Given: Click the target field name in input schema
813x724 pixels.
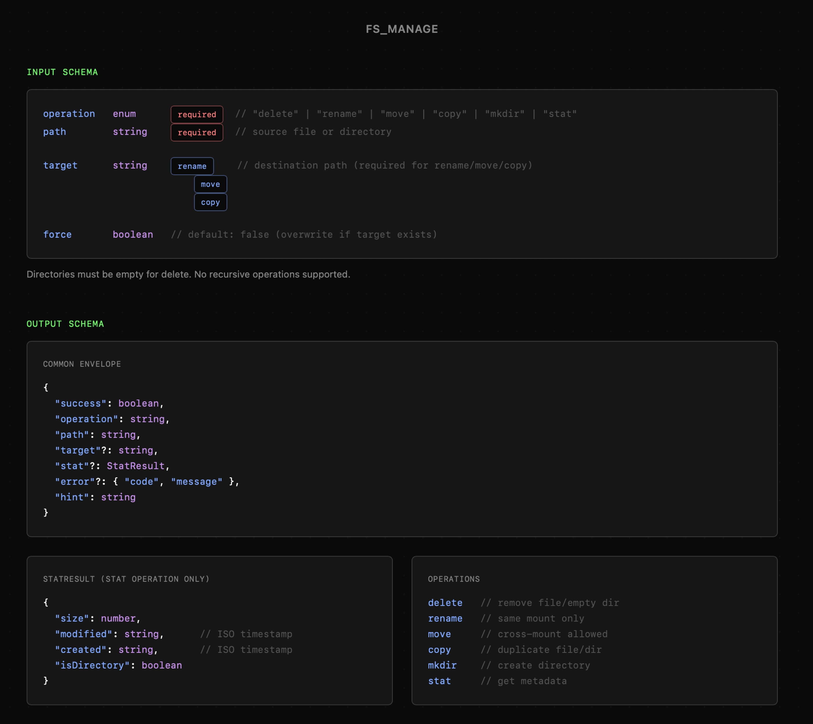Looking at the screenshot, I should click(60, 165).
